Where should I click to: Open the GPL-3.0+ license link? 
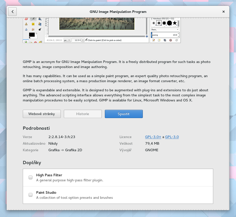pos(153,137)
